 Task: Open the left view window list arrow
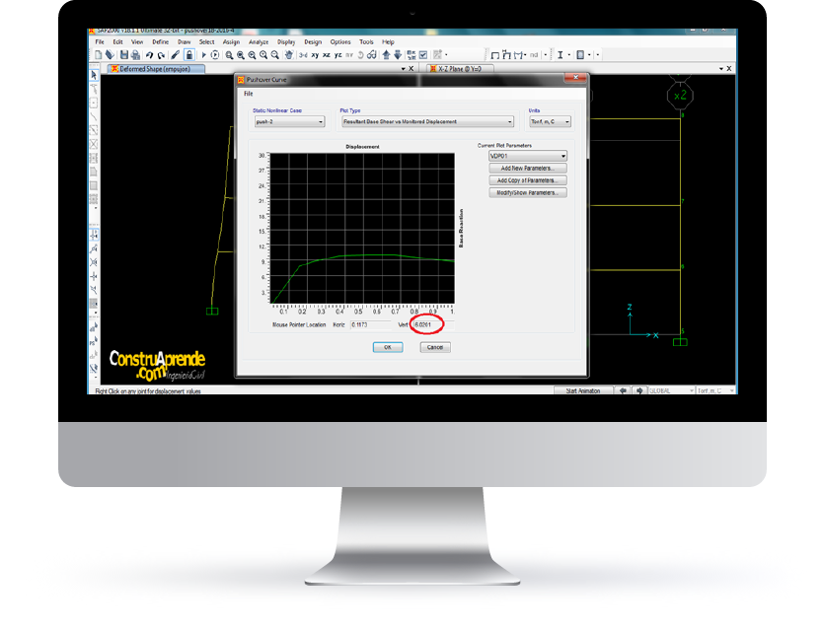click(403, 69)
